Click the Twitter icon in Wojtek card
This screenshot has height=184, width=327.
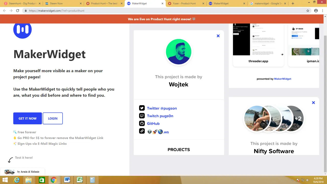click(142, 108)
